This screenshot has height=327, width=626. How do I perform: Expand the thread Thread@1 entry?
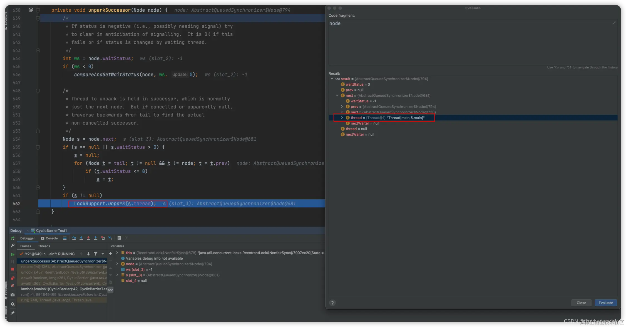[342, 118]
